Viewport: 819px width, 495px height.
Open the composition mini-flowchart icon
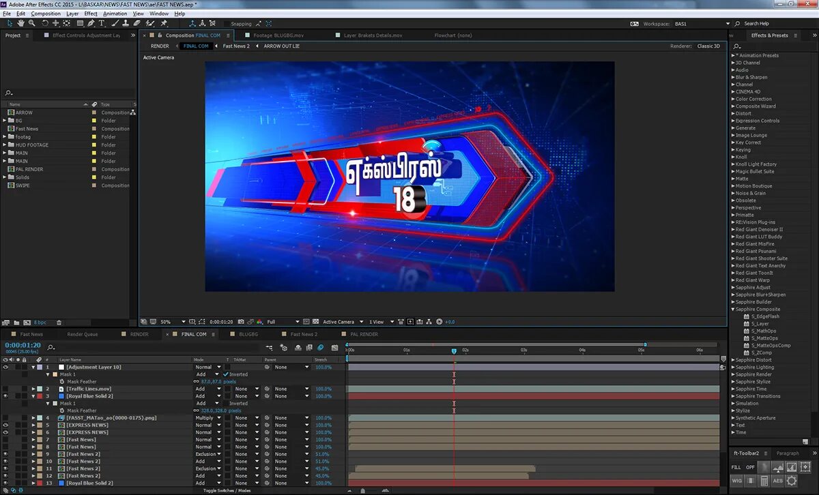pos(269,348)
